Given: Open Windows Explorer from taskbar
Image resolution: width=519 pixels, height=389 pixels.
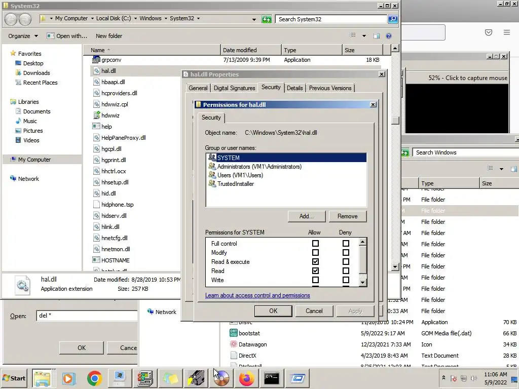Looking at the screenshot, I should pos(42,378).
